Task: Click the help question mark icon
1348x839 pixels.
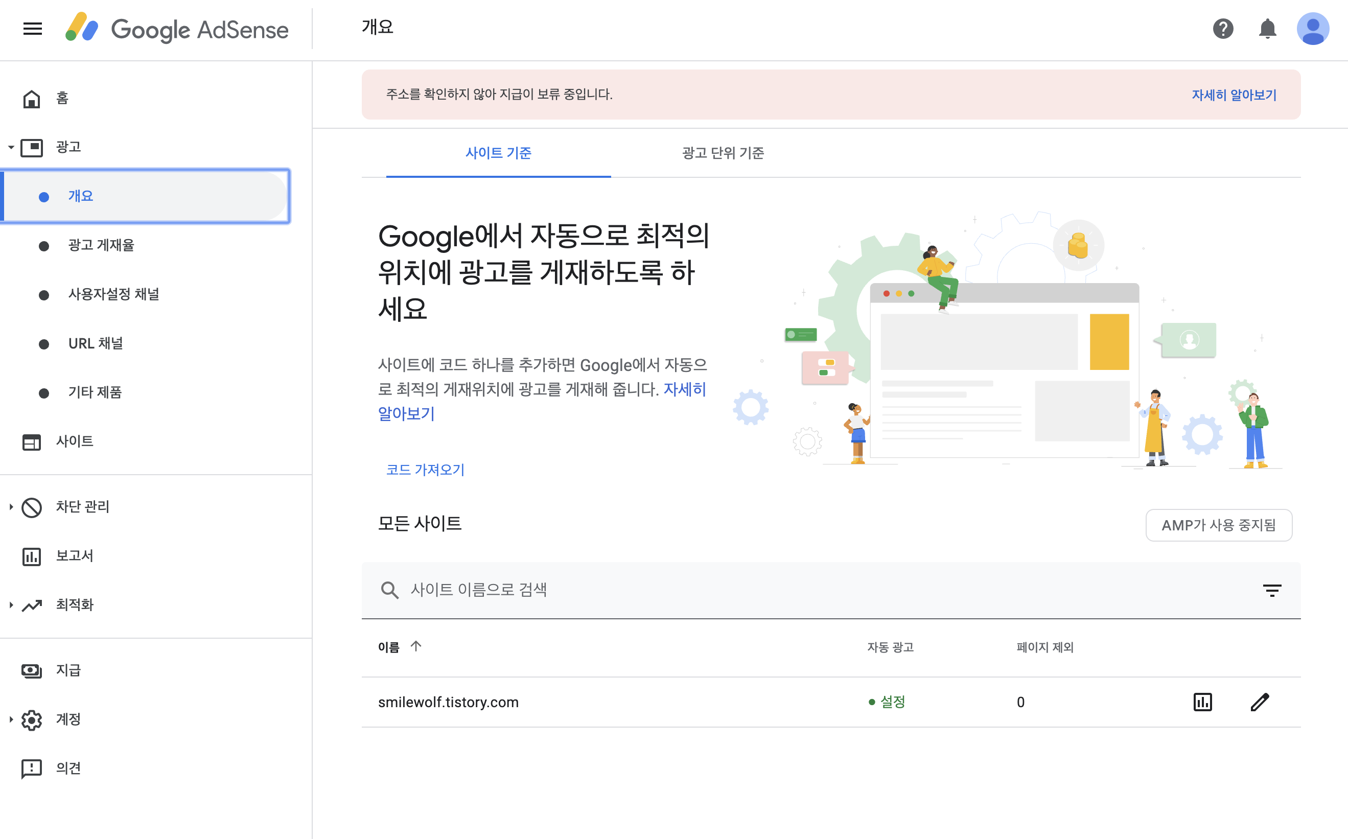Action: (1223, 28)
